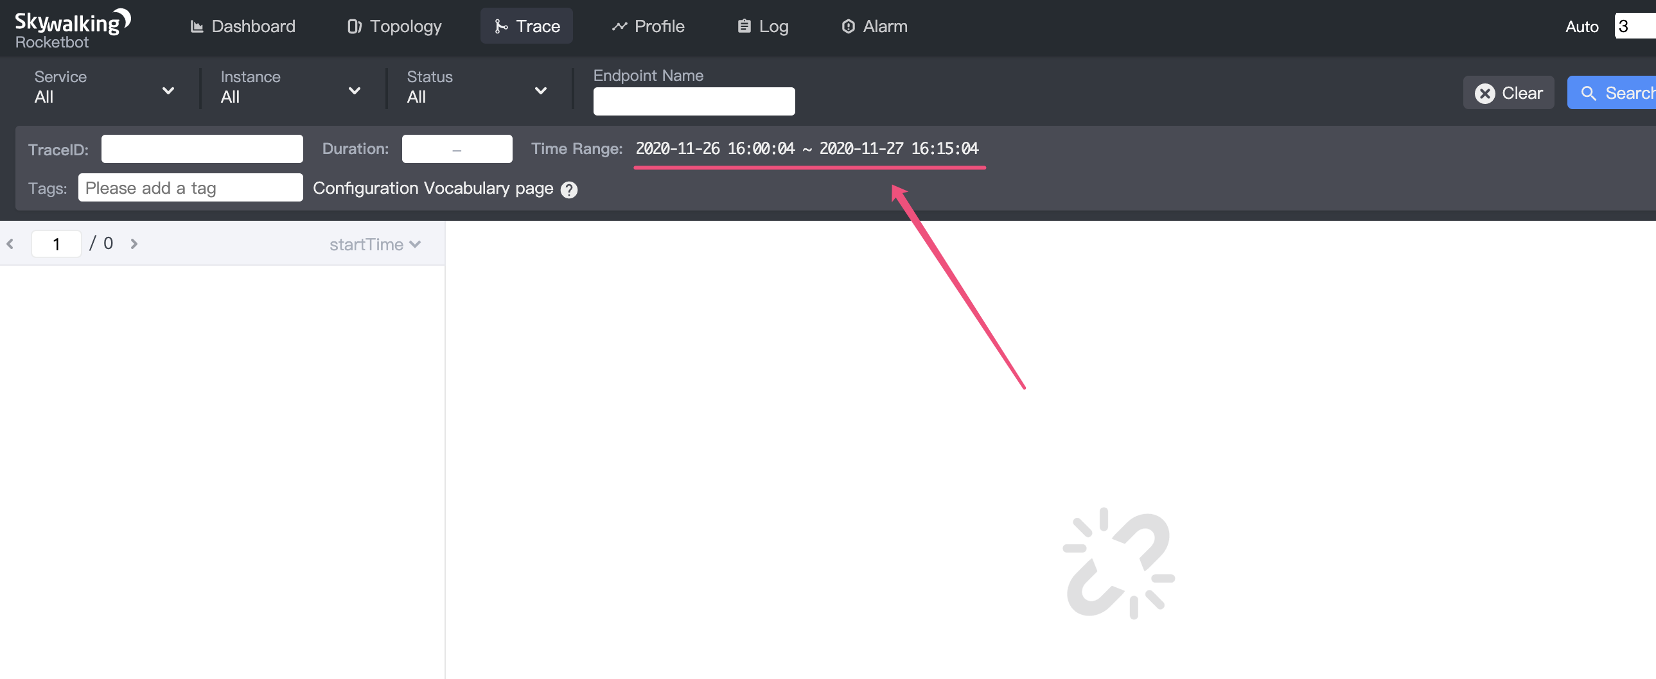Image resolution: width=1656 pixels, height=679 pixels.
Task: Expand the Service dropdown
Action: click(105, 87)
